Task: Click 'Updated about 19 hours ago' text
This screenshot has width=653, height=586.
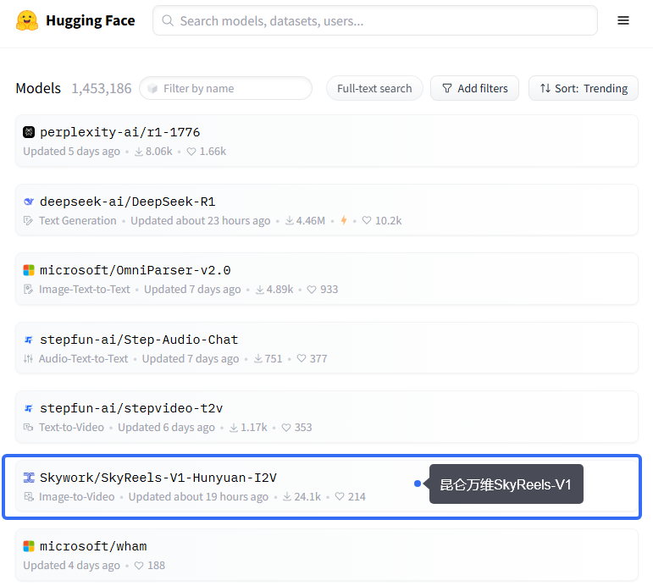Action: coord(198,496)
